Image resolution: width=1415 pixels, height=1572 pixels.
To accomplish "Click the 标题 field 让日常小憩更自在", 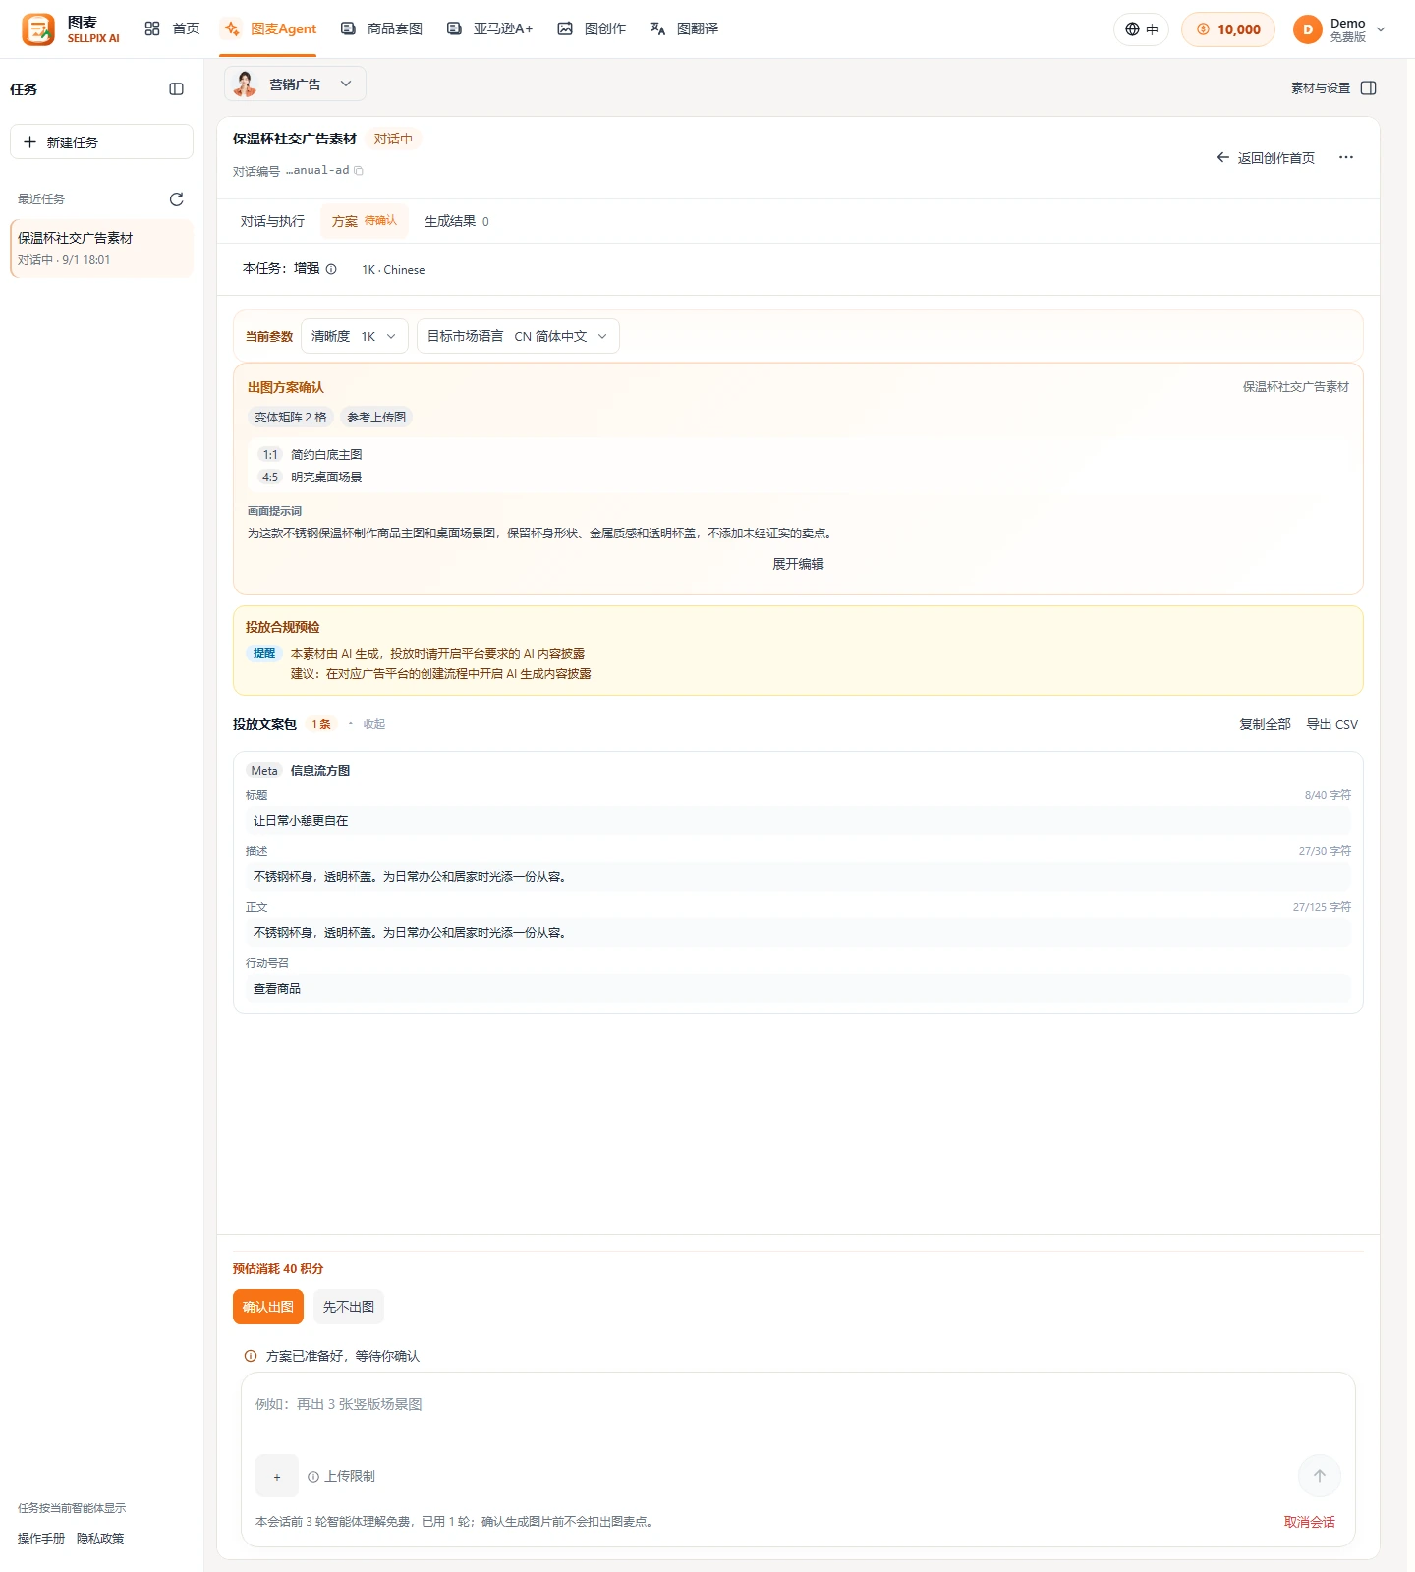I will [798, 821].
